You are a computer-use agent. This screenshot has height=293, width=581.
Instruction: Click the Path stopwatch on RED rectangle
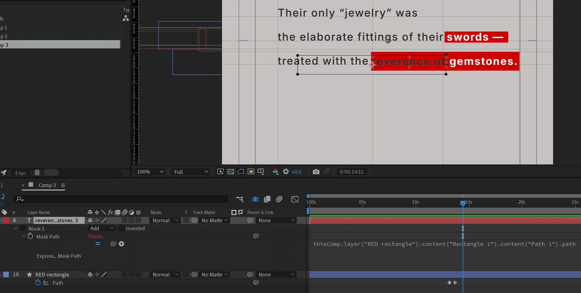click(x=38, y=282)
